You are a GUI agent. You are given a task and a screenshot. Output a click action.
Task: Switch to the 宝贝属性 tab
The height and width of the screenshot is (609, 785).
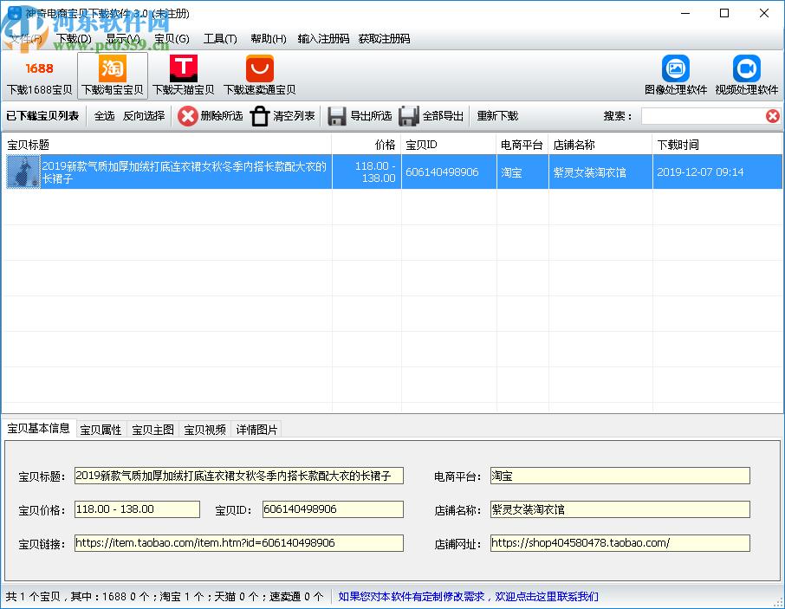tap(101, 430)
